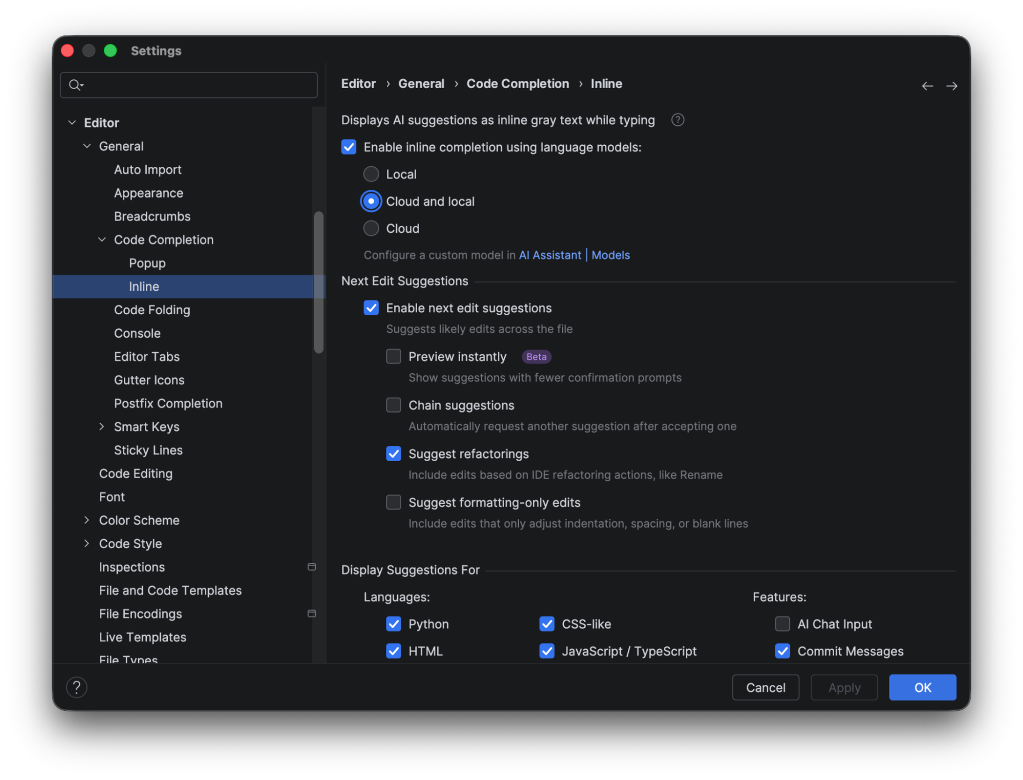Expand the Smart Keys tree node
The height and width of the screenshot is (780, 1023).
pyautogui.click(x=101, y=426)
